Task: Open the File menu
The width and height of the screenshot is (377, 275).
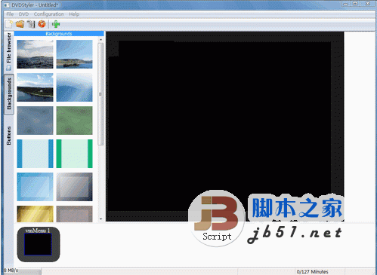Action: pos(10,14)
